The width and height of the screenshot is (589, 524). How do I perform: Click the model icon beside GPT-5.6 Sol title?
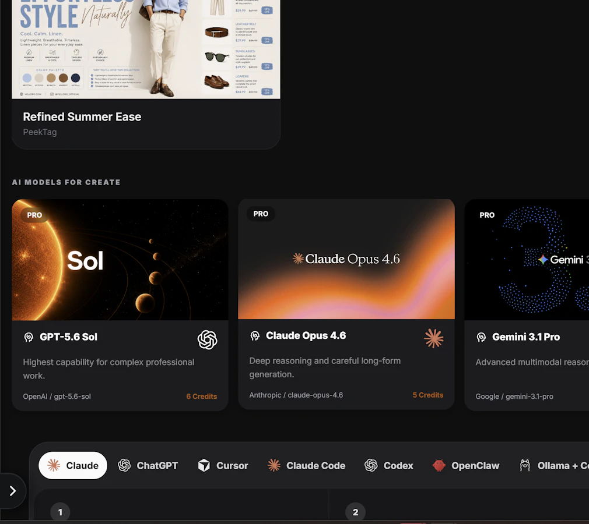[x=29, y=337]
